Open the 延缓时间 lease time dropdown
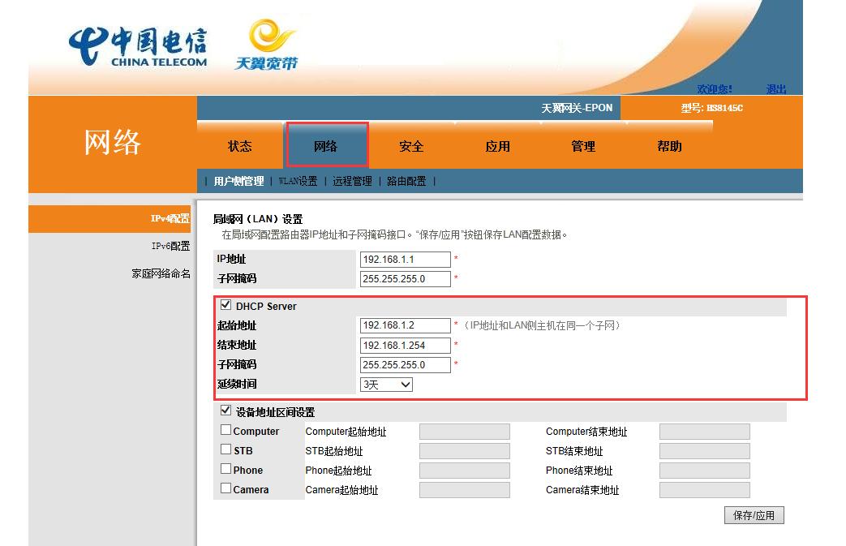846x546 pixels. click(386, 384)
